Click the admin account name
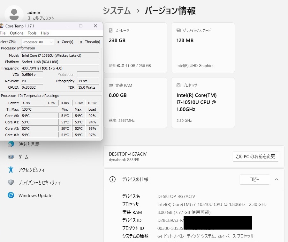Screen dimensions: 288x242 coord(34,12)
